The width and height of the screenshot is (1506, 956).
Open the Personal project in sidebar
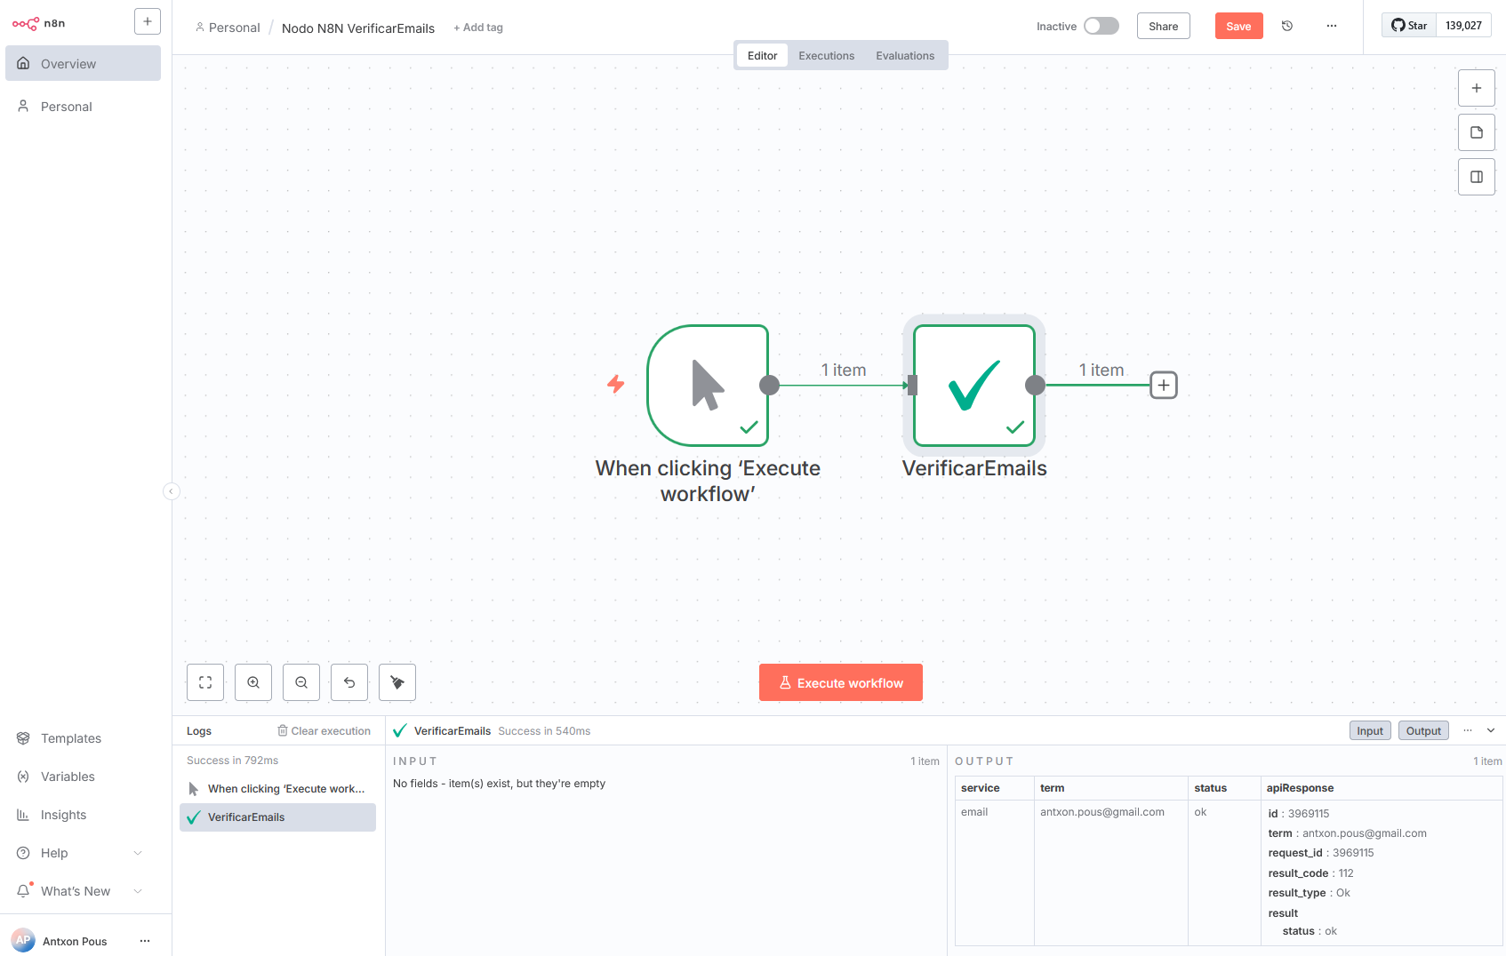tap(83, 107)
